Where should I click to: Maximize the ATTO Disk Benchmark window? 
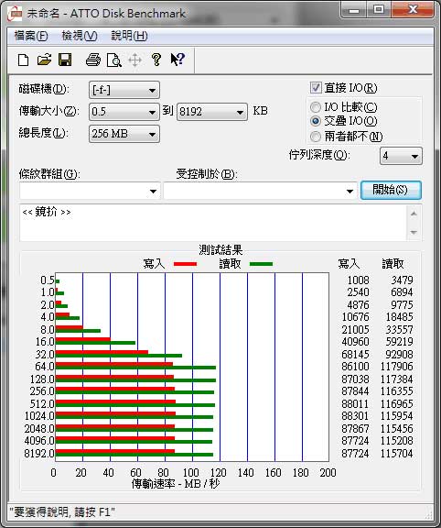(x=379, y=9)
